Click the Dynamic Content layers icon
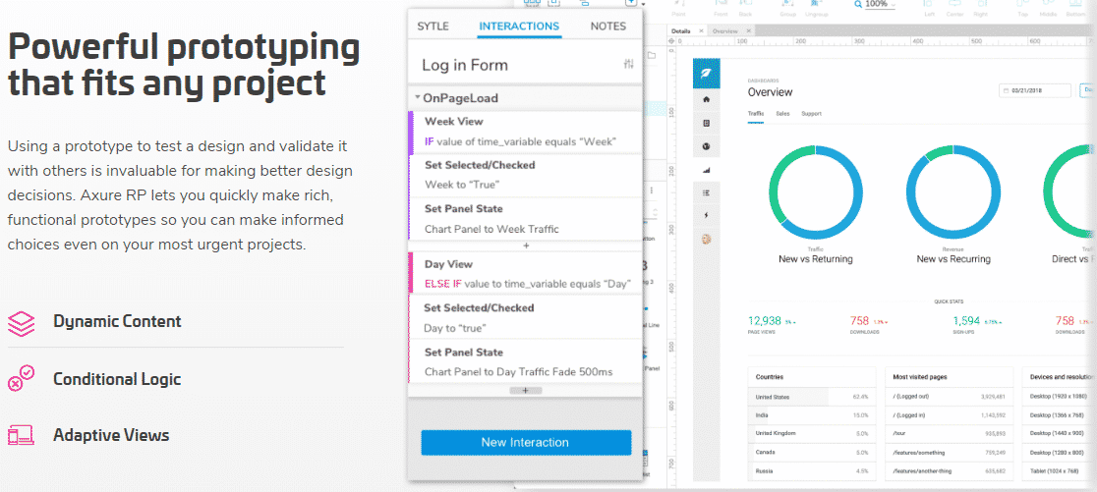The image size is (1097, 492). coord(21,322)
